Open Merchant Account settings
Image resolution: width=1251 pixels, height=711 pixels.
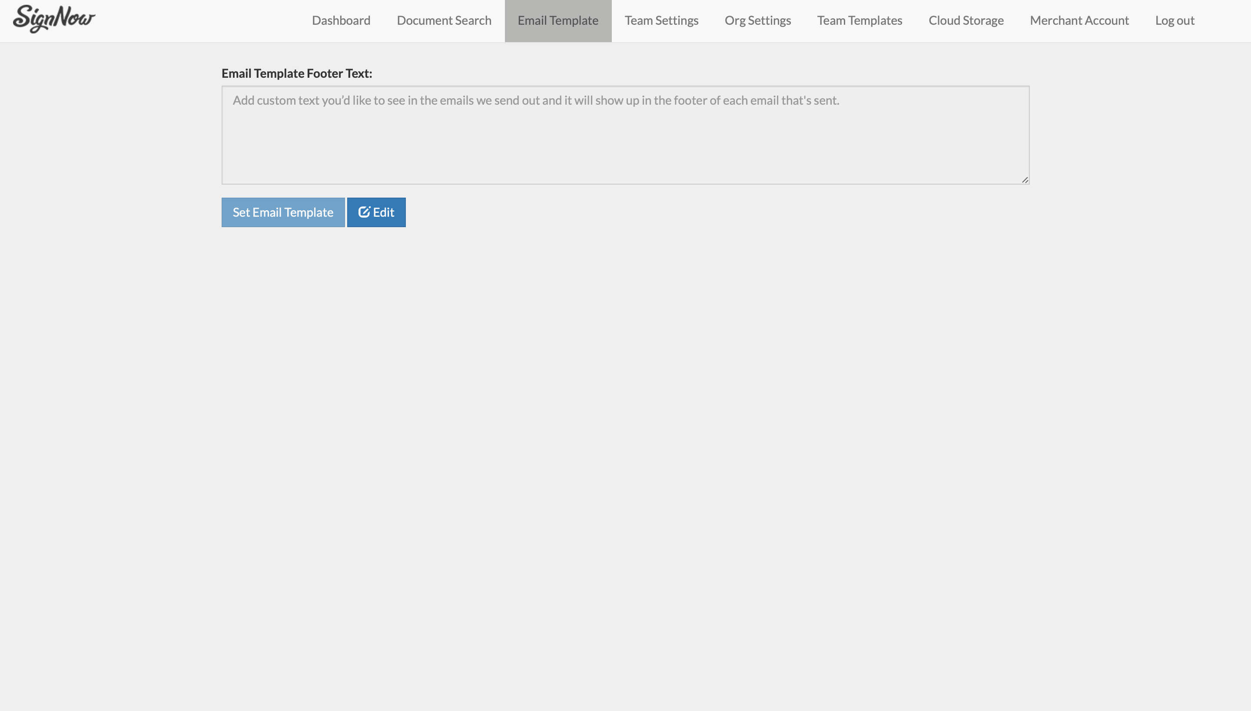[1079, 20]
